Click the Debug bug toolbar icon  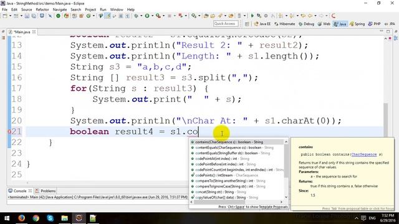[136, 16]
